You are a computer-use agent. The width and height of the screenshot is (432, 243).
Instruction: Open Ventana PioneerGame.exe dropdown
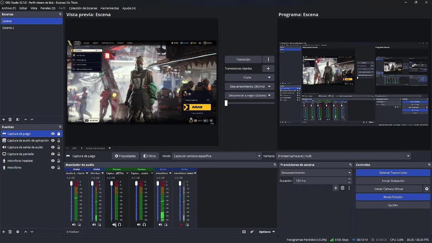tap(344, 156)
